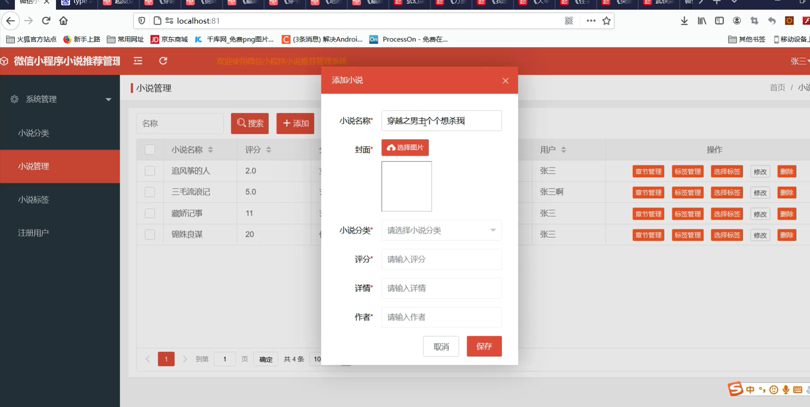810x407 pixels.
Task: Click the 首页 breadcrumb link
Action: coord(777,88)
